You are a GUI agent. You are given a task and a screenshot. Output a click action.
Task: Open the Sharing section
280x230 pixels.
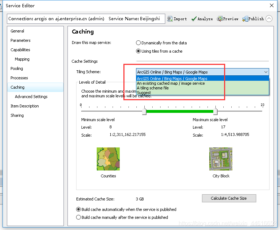coord(17,115)
